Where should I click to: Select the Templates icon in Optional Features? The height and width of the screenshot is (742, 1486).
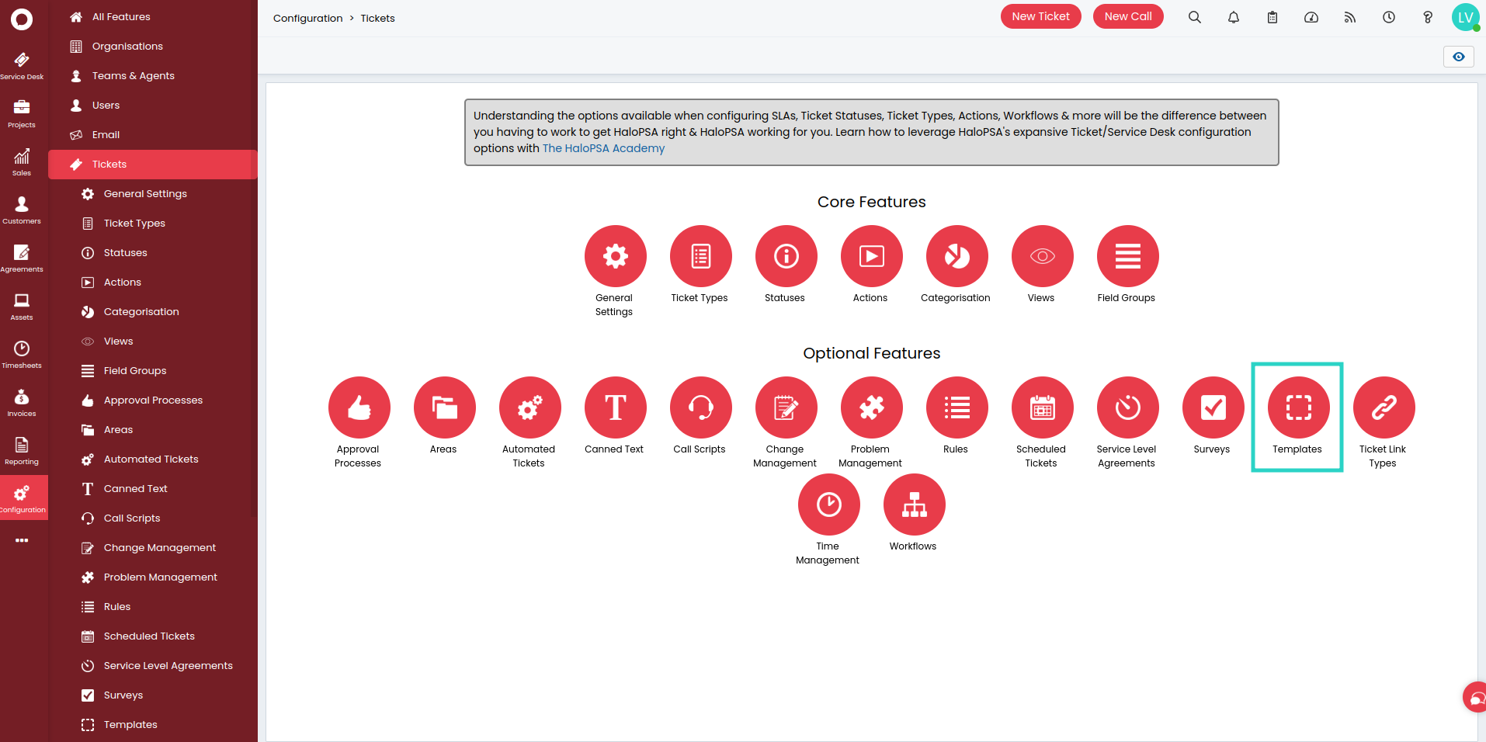[1298, 407]
